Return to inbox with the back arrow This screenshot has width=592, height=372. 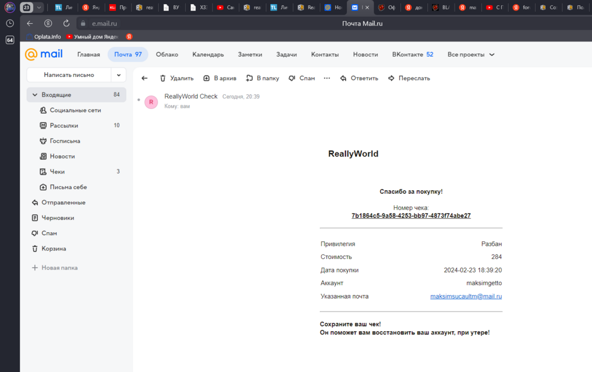pyautogui.click(x=144, y=78)
